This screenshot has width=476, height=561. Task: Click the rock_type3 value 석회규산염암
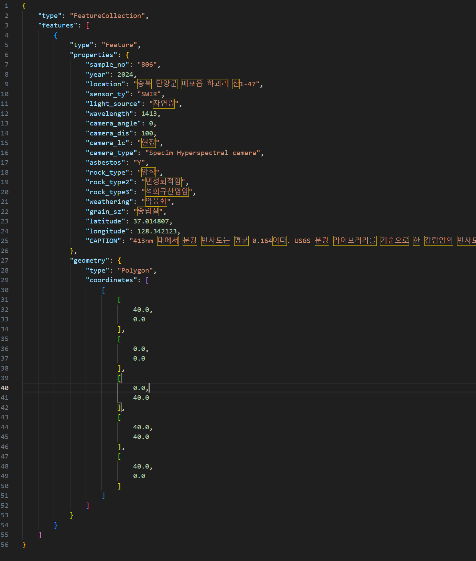coord(167,192)
